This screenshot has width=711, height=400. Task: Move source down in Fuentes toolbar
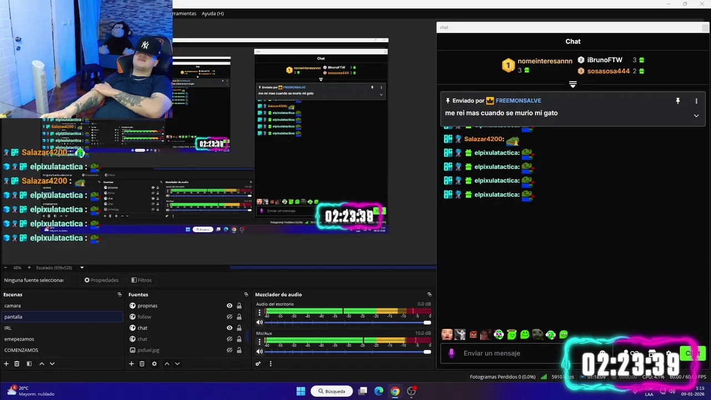(x=177, y=364)
